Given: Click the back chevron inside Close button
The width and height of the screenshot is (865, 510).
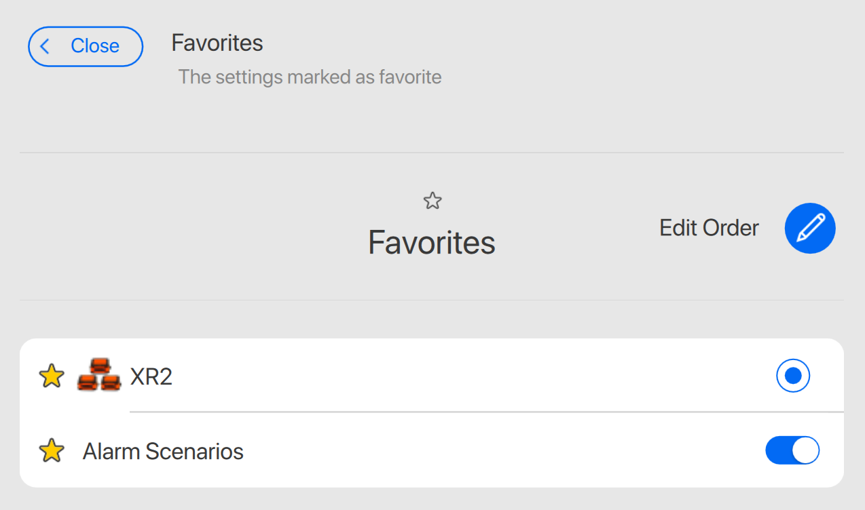Looking at the screenshot, I should click(45, 46).
